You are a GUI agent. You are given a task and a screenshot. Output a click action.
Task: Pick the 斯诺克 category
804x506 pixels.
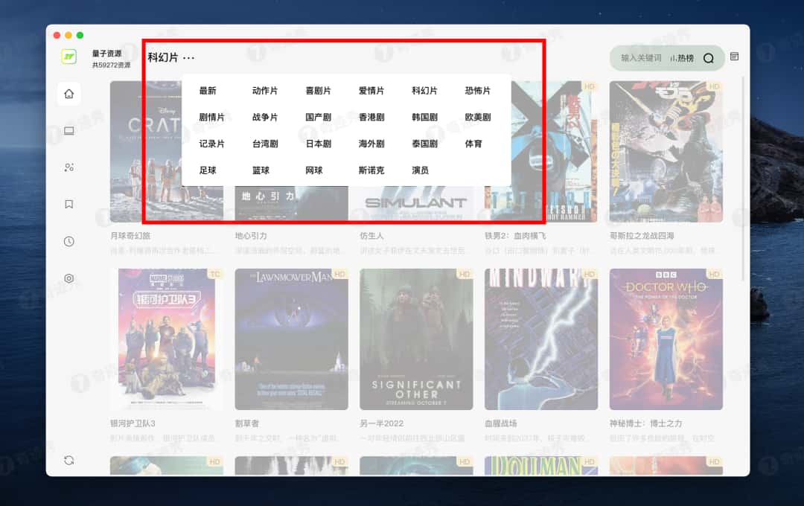(x=371, y=170)
